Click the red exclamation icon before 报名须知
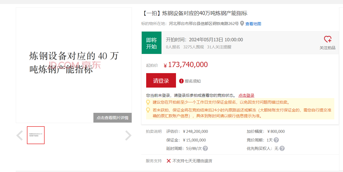The image size is (343, 172). [181, 81]
